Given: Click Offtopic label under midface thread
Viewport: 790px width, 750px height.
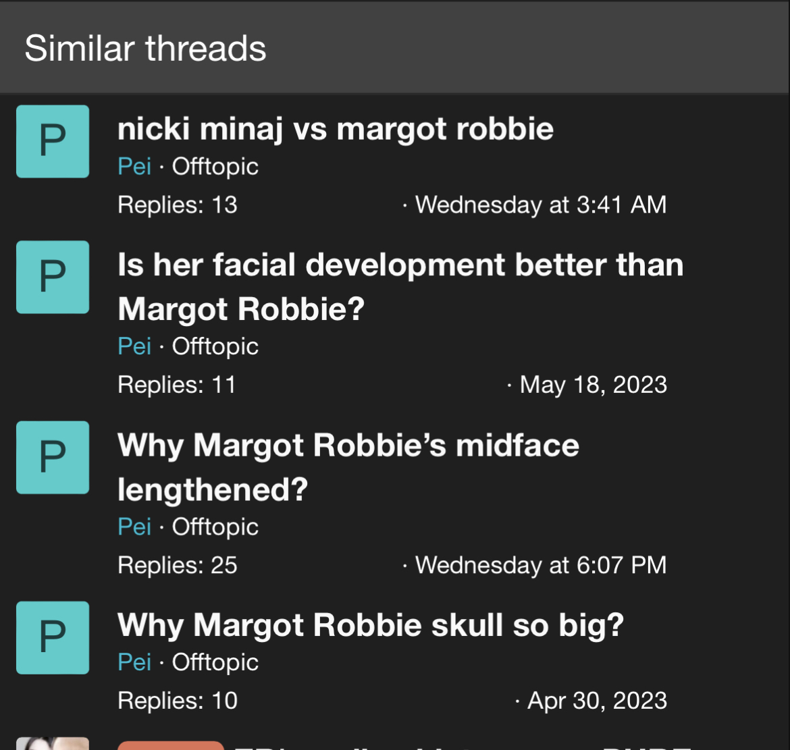Looking at the screenshot, I should (x=215, y=527).
